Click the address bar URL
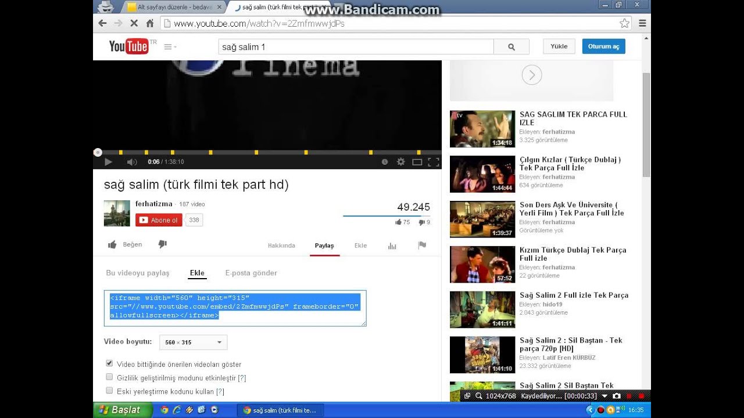 (x=259, y=24)
